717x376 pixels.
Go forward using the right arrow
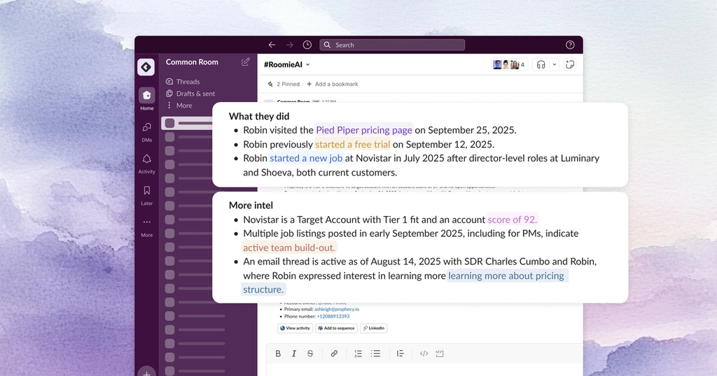[x=289, y=45]
